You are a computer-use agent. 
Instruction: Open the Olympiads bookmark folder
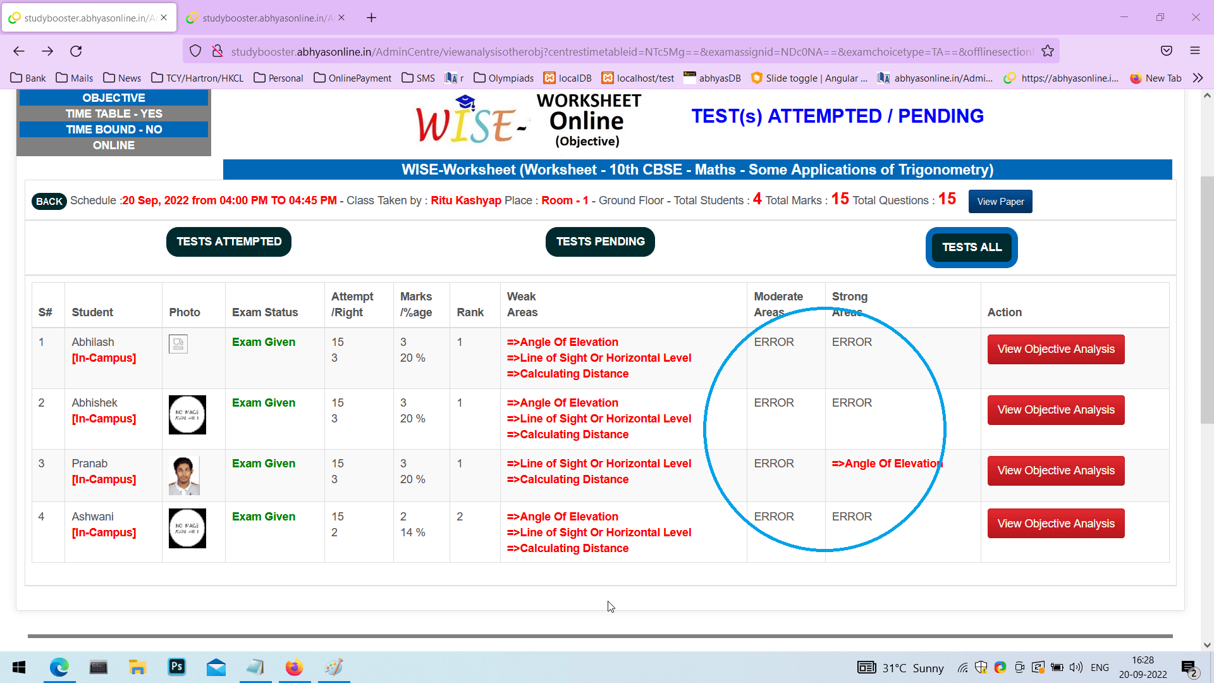tap(504, 78)
